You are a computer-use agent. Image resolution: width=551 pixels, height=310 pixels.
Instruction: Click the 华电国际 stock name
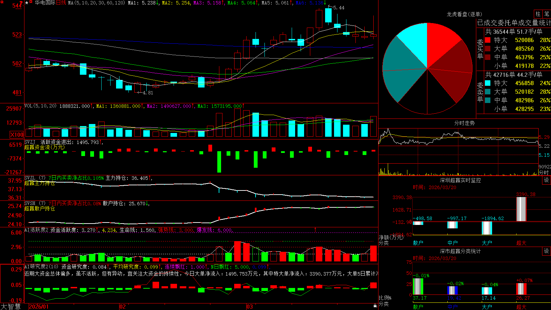(x=45, y=3)
